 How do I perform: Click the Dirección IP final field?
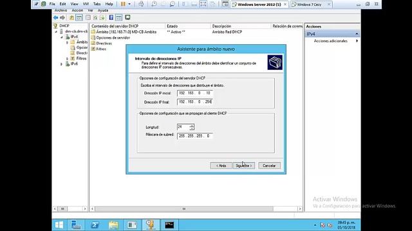pos(194,101)
